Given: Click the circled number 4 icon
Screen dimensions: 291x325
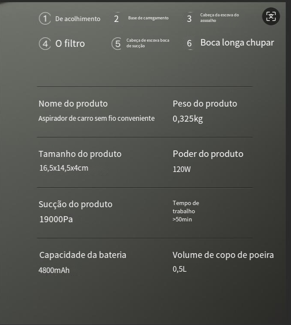Looking at the screenshot, I should (x=45, y=43).
